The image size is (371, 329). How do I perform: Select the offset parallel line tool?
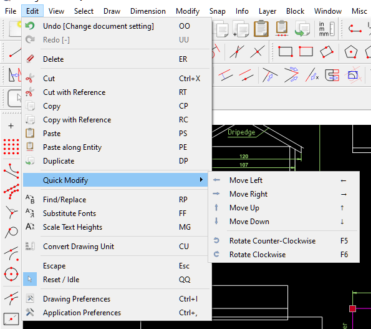tap(226, 76)
